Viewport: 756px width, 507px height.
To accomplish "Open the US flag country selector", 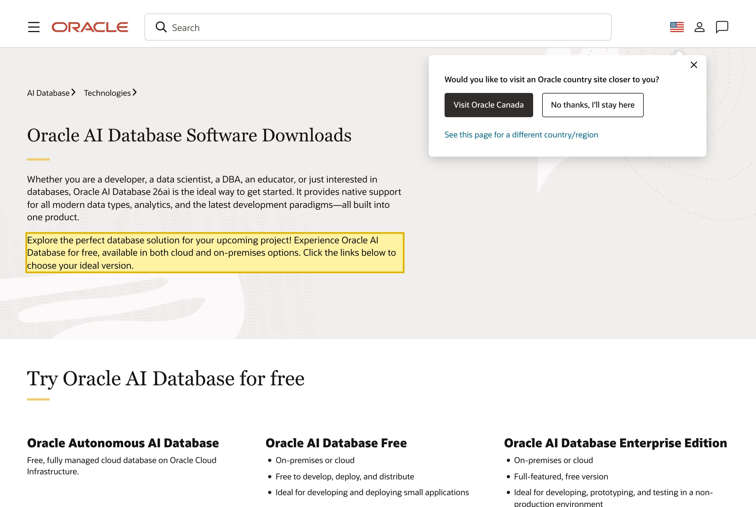I will 677,27.
